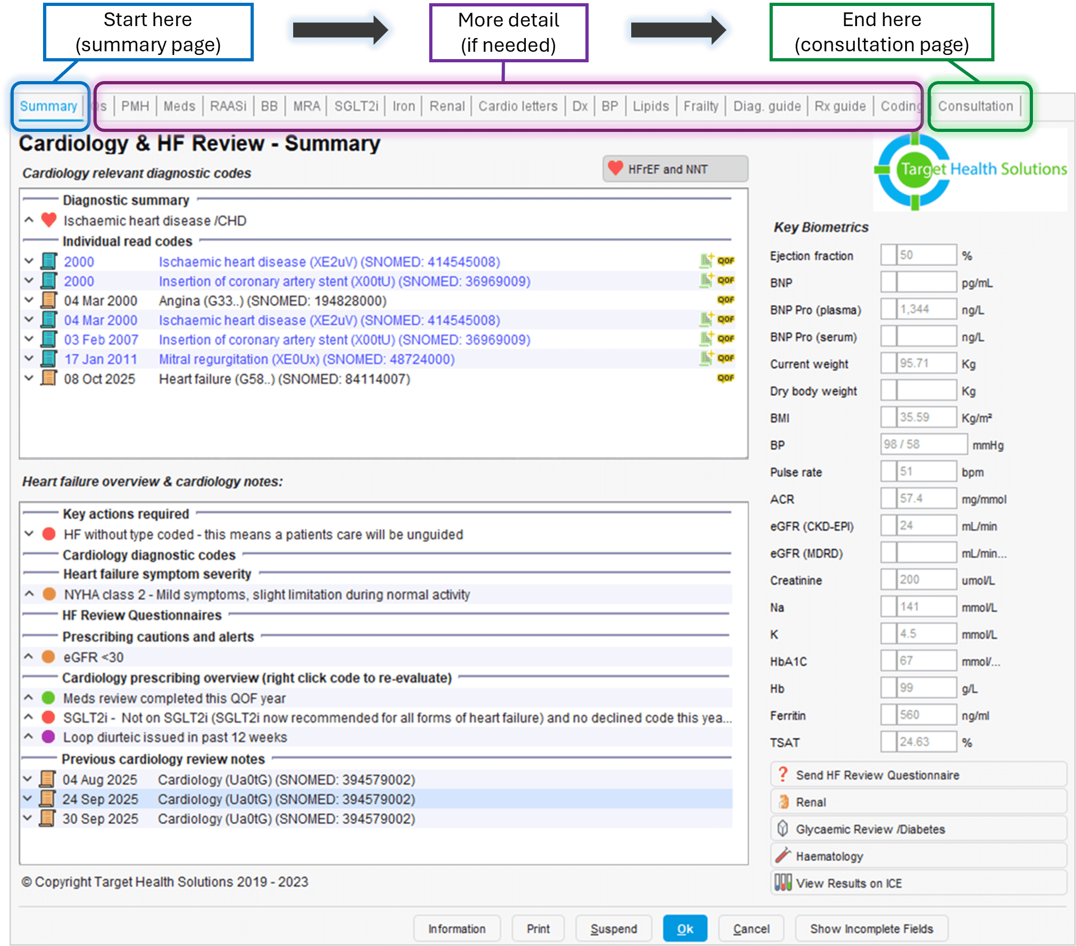
Task: Click View Results on ICE test-tube icon
Action: [x=782, y=883]
